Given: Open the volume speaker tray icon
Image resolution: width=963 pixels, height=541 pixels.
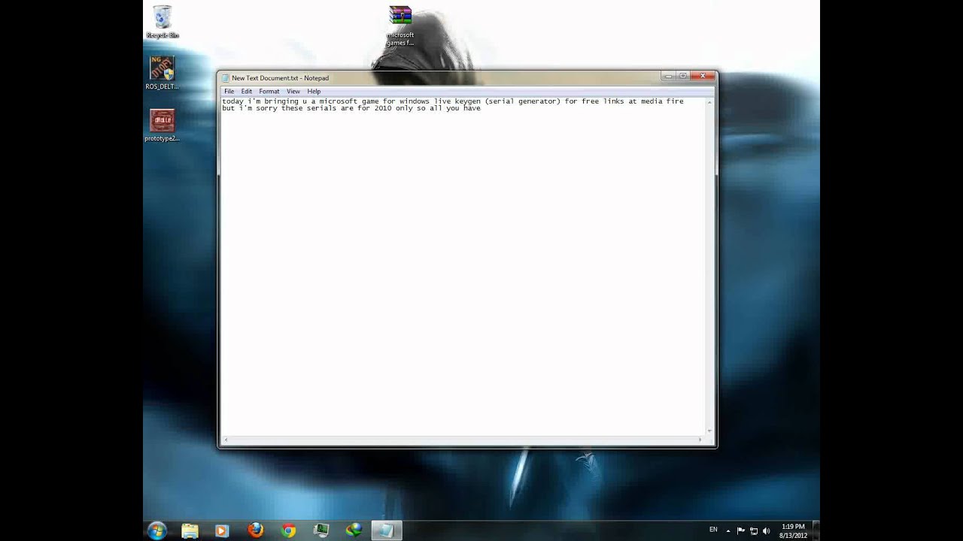Looking at the screenshot, I should coord(766,530).
